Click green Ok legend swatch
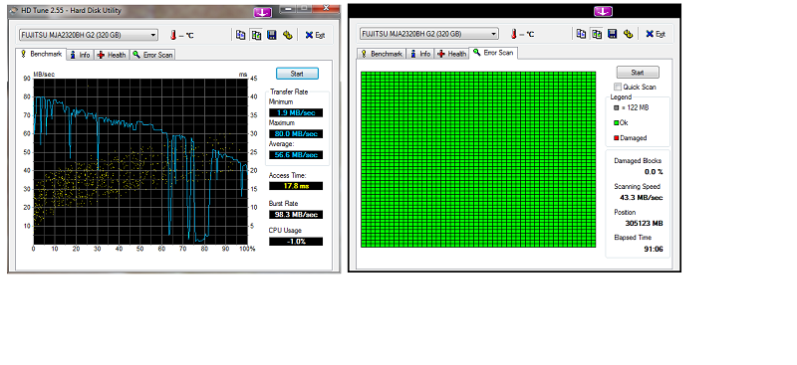The image size is (797, 365). pos(616,123)
